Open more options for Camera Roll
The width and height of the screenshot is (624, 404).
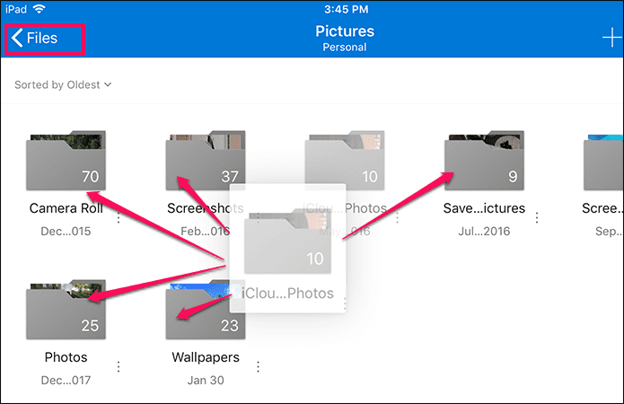coord(119,218)
